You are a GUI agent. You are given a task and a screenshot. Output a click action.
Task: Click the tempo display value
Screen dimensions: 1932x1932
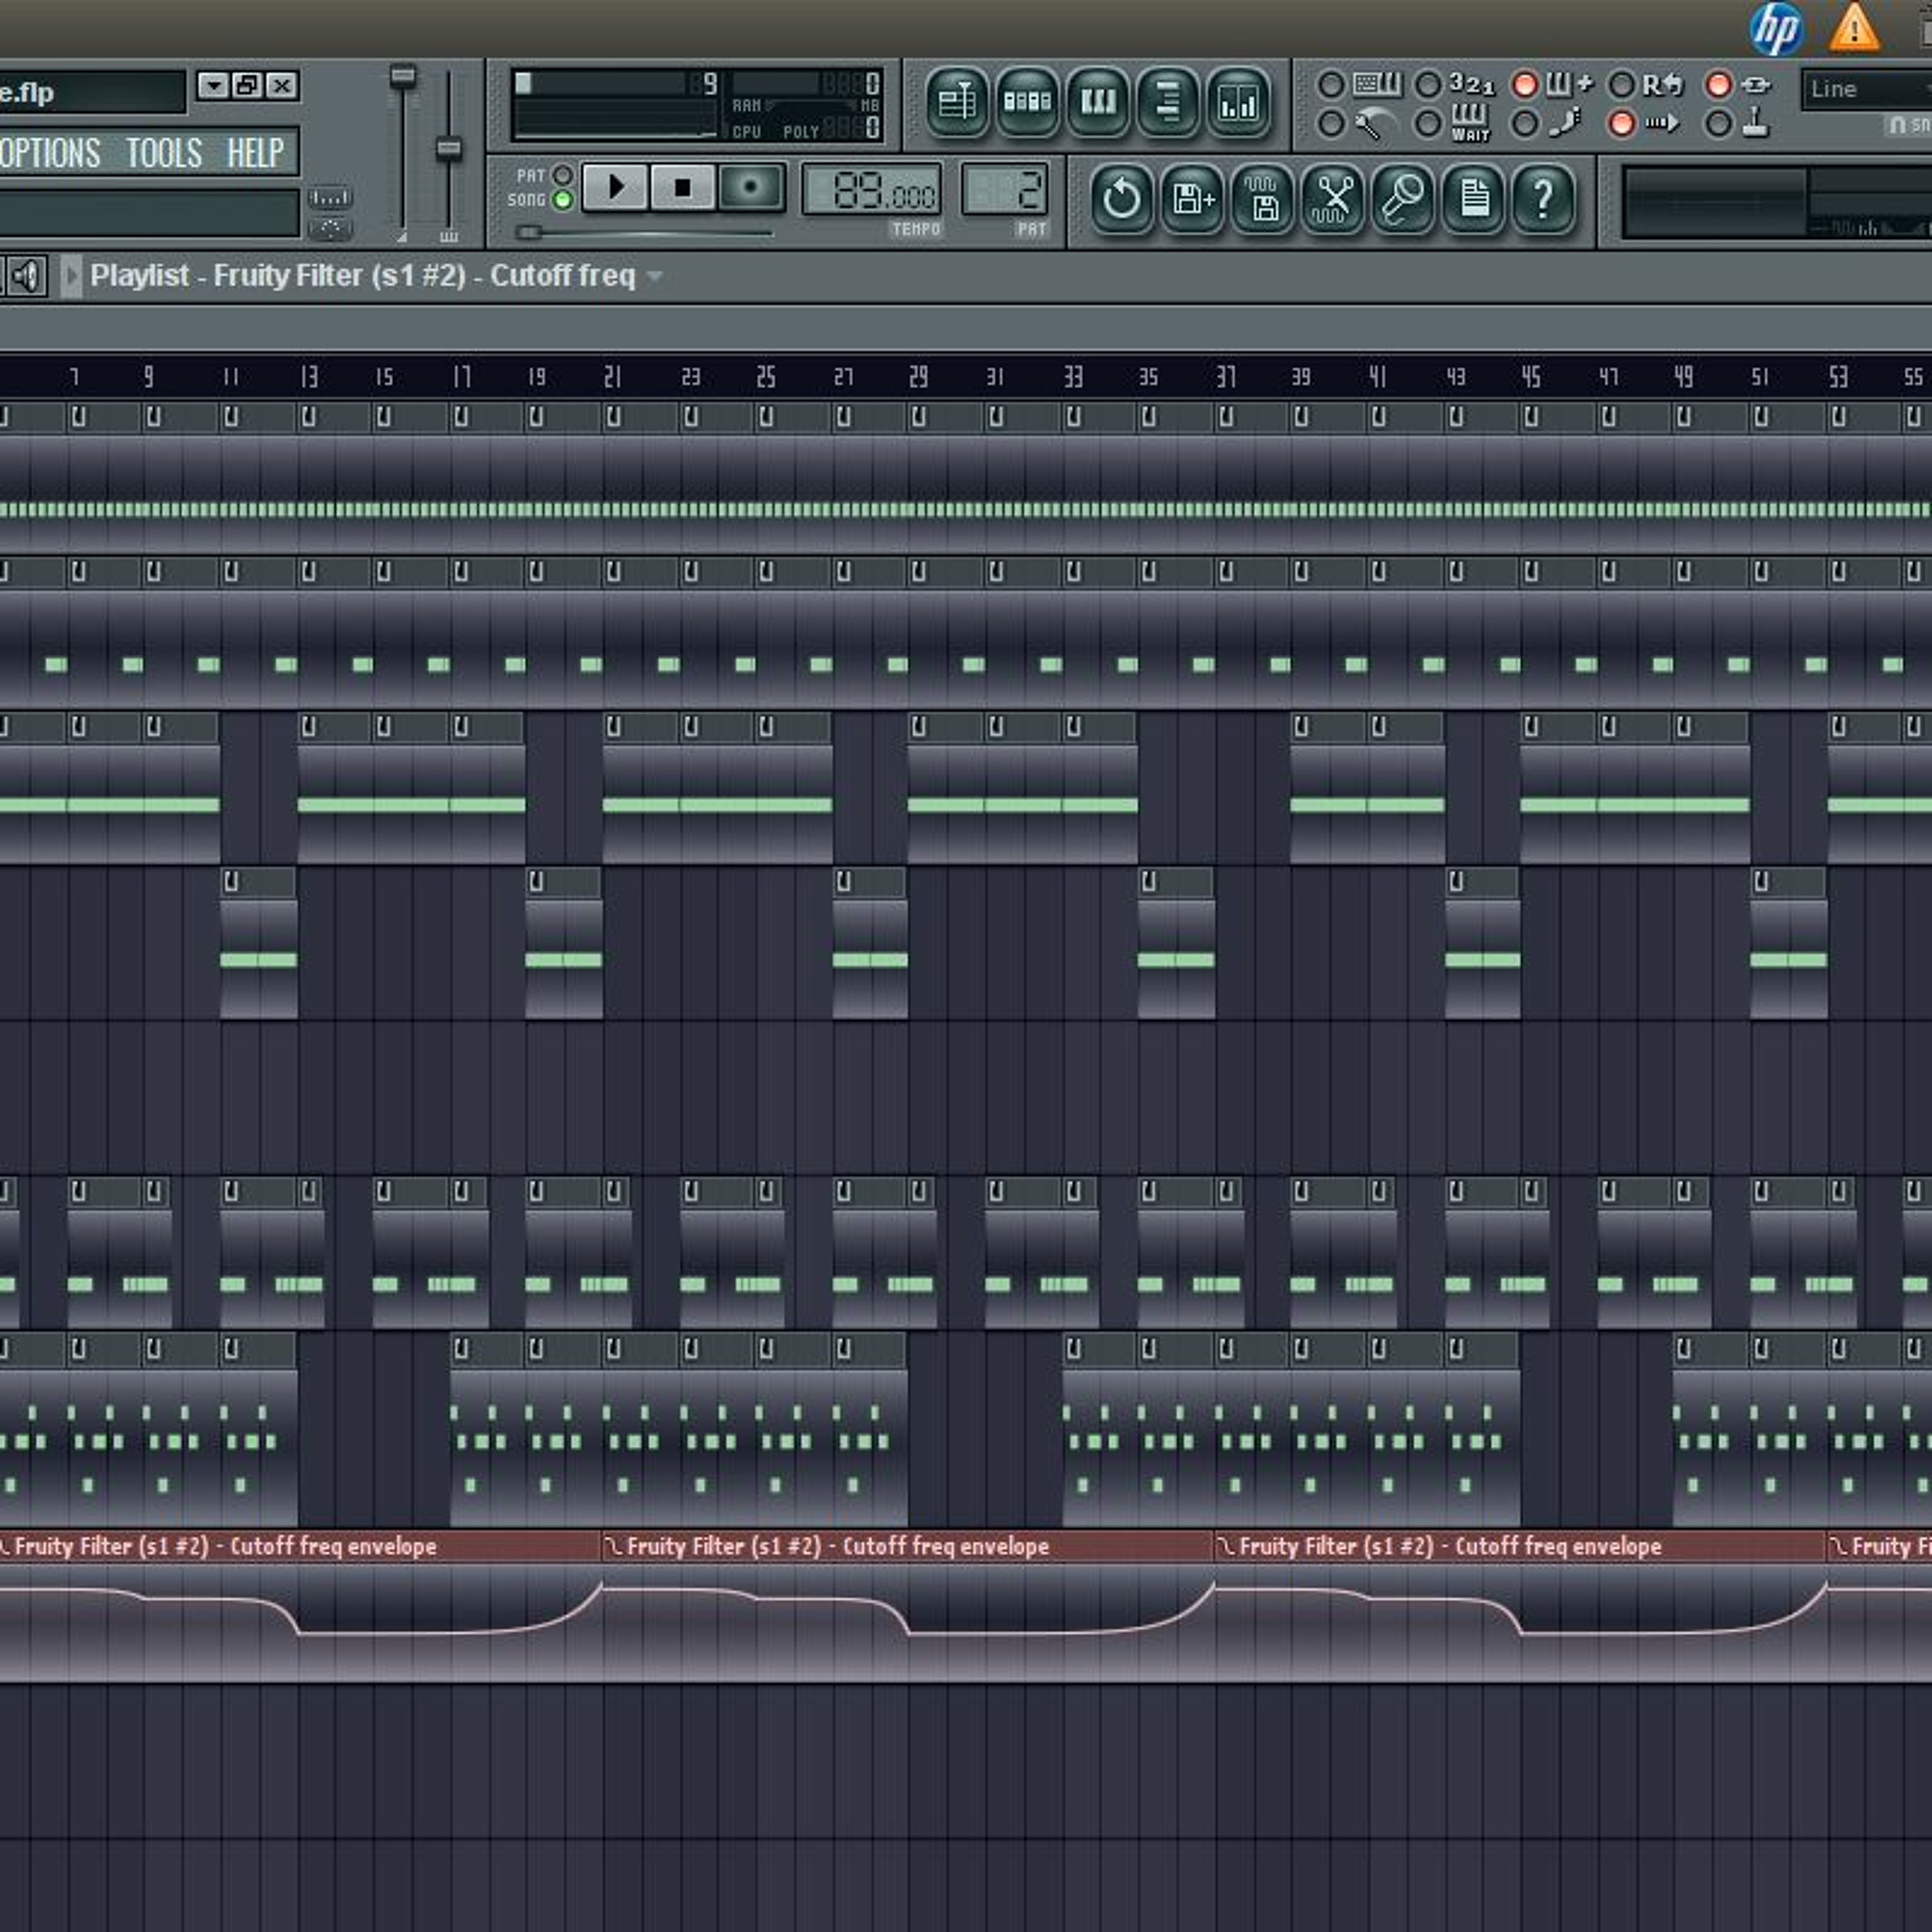point(872,191)
